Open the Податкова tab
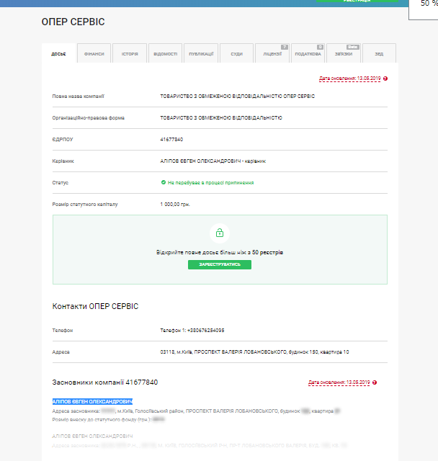The image size is (438, 461). [308, 54]
